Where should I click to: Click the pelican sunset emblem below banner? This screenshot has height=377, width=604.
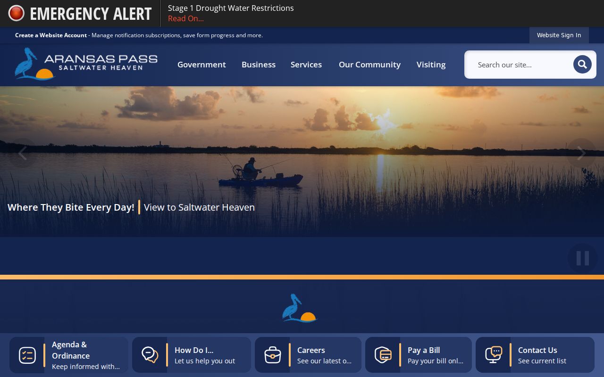(300, 308)
